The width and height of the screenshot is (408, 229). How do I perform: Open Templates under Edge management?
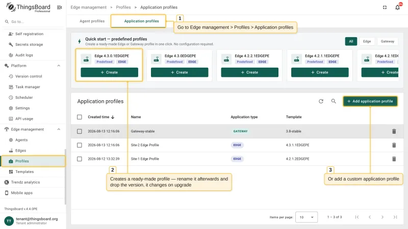point(24,171)
